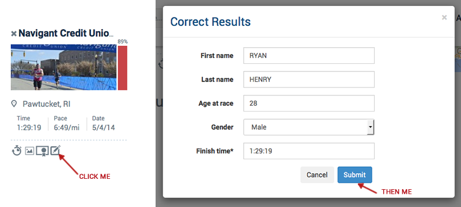
Task: Expand the Gender dropdown showing Male
Action: point(309,127)
